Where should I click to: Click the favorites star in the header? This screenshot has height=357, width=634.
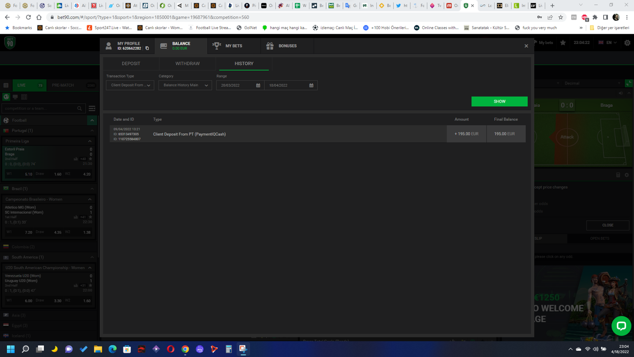563,43
